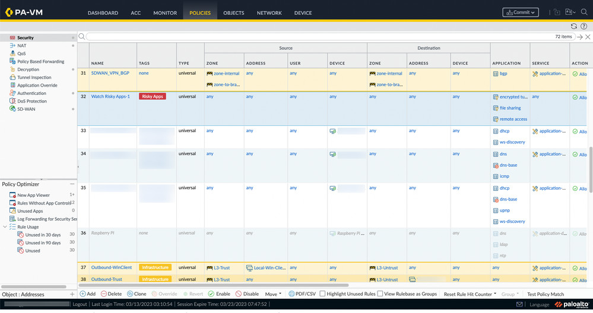Image resolution: width=593 pixels, height=313 pixels.
Task: Add a new security rule
Action: click(x=87, y=294)
